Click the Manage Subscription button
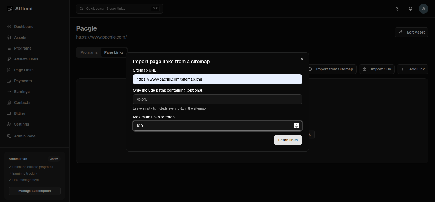 35,191
